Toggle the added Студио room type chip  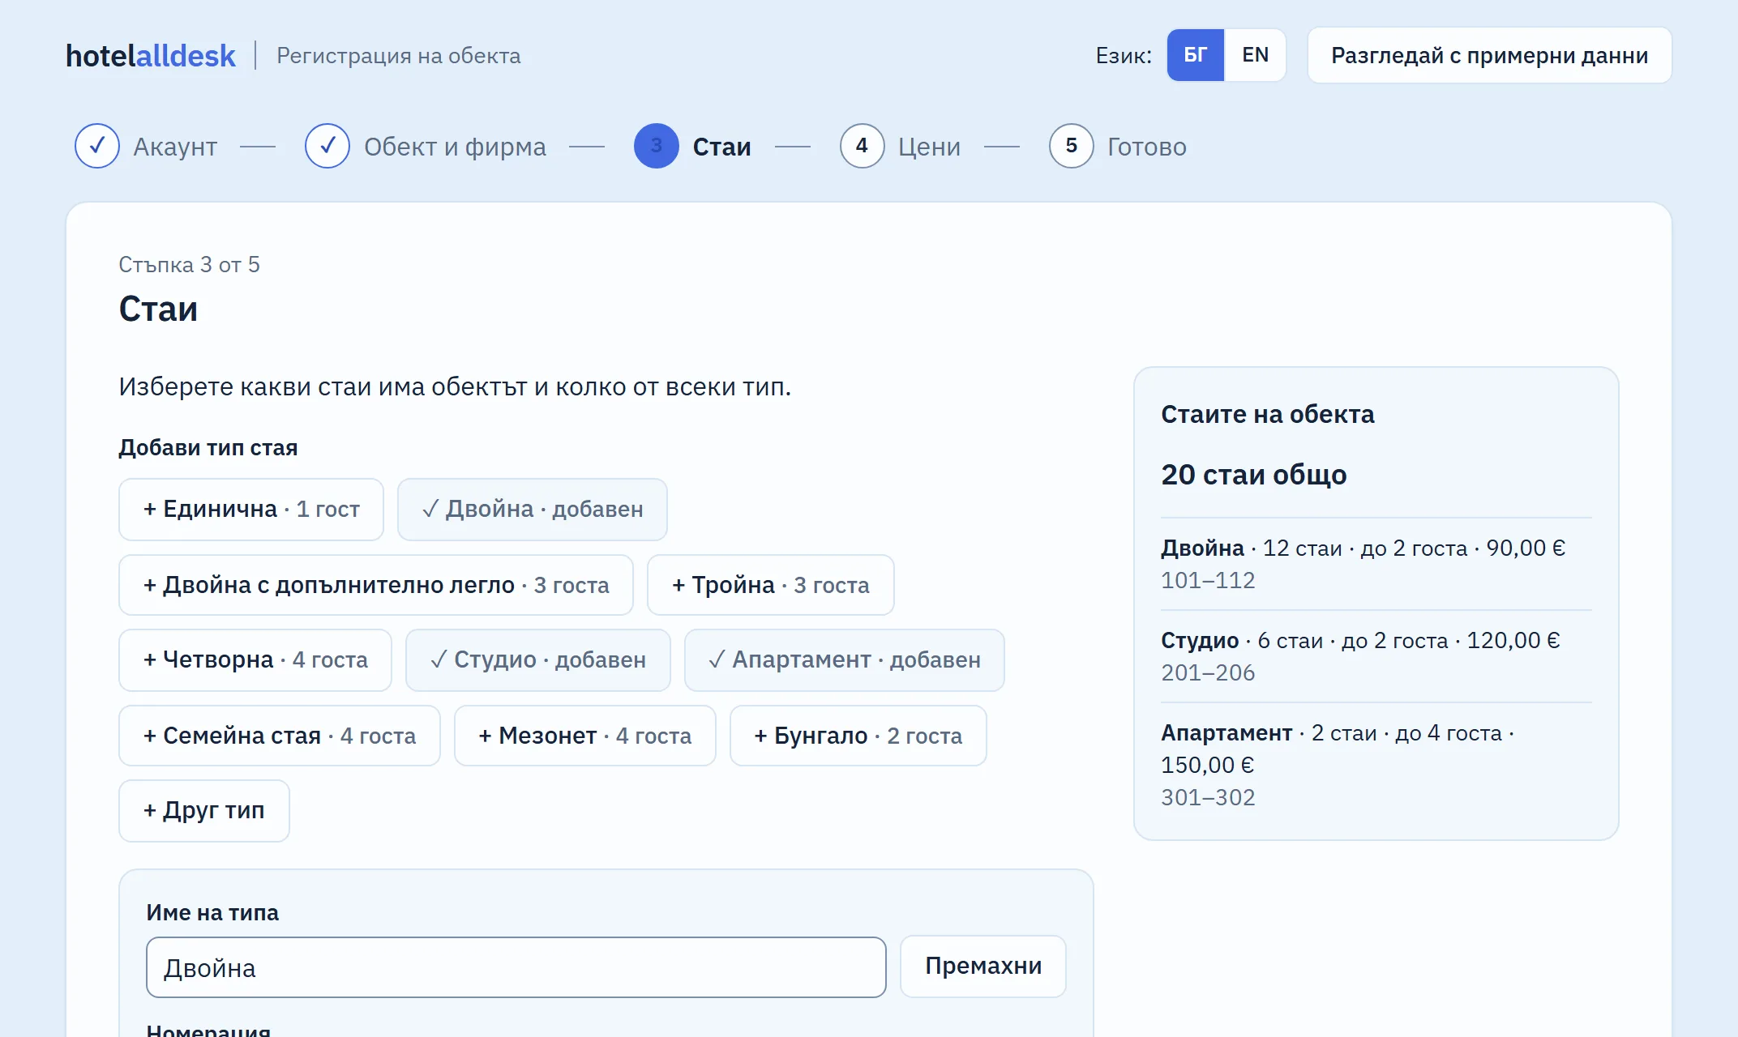538,660
